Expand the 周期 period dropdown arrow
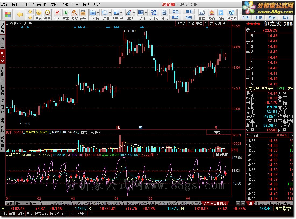The image size is (296, 219). point(110,13)
